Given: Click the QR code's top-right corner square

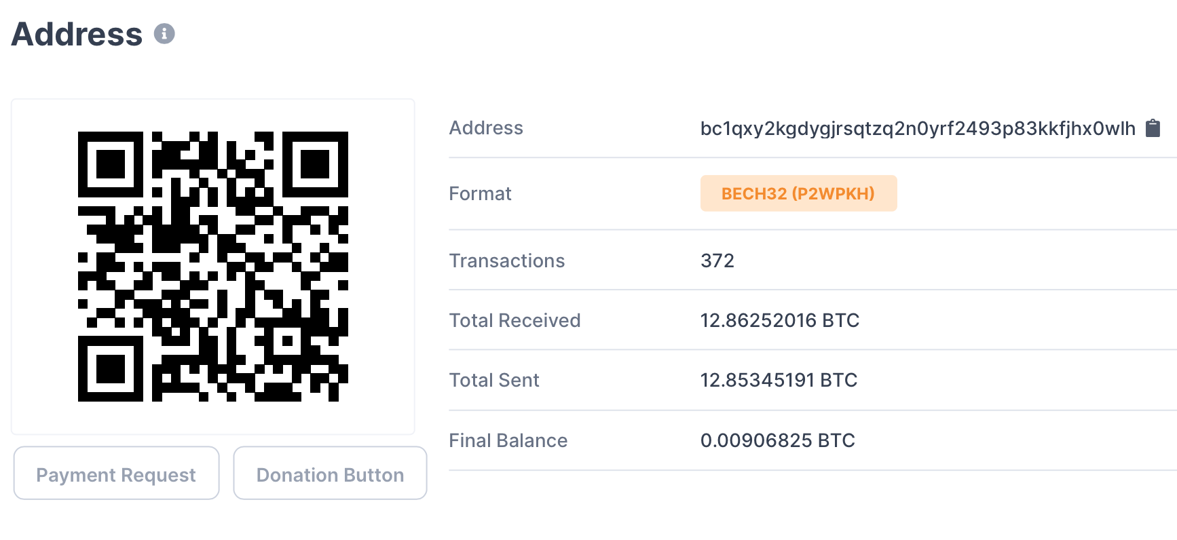Looking at the screenshot, I should 315,164.
